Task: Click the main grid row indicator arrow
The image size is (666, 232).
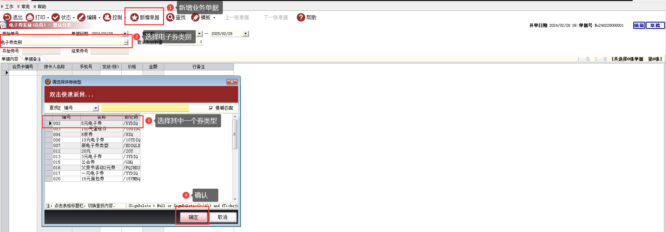Action: tap(7, 72)
